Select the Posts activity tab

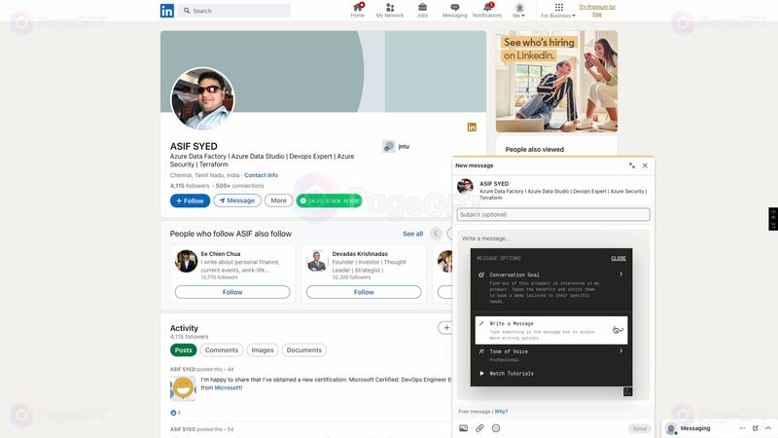[x=183, y=350]
